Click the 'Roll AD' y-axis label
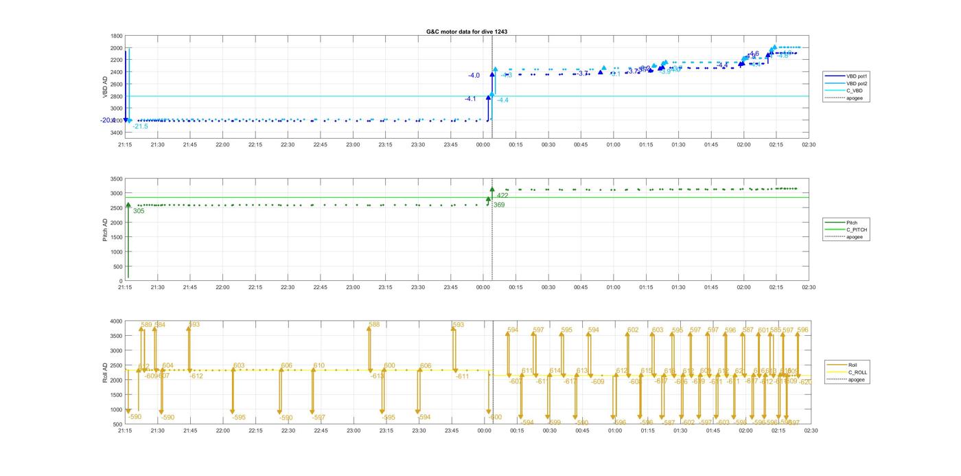This screenshot has width=961, height=476. coord(105,372)
